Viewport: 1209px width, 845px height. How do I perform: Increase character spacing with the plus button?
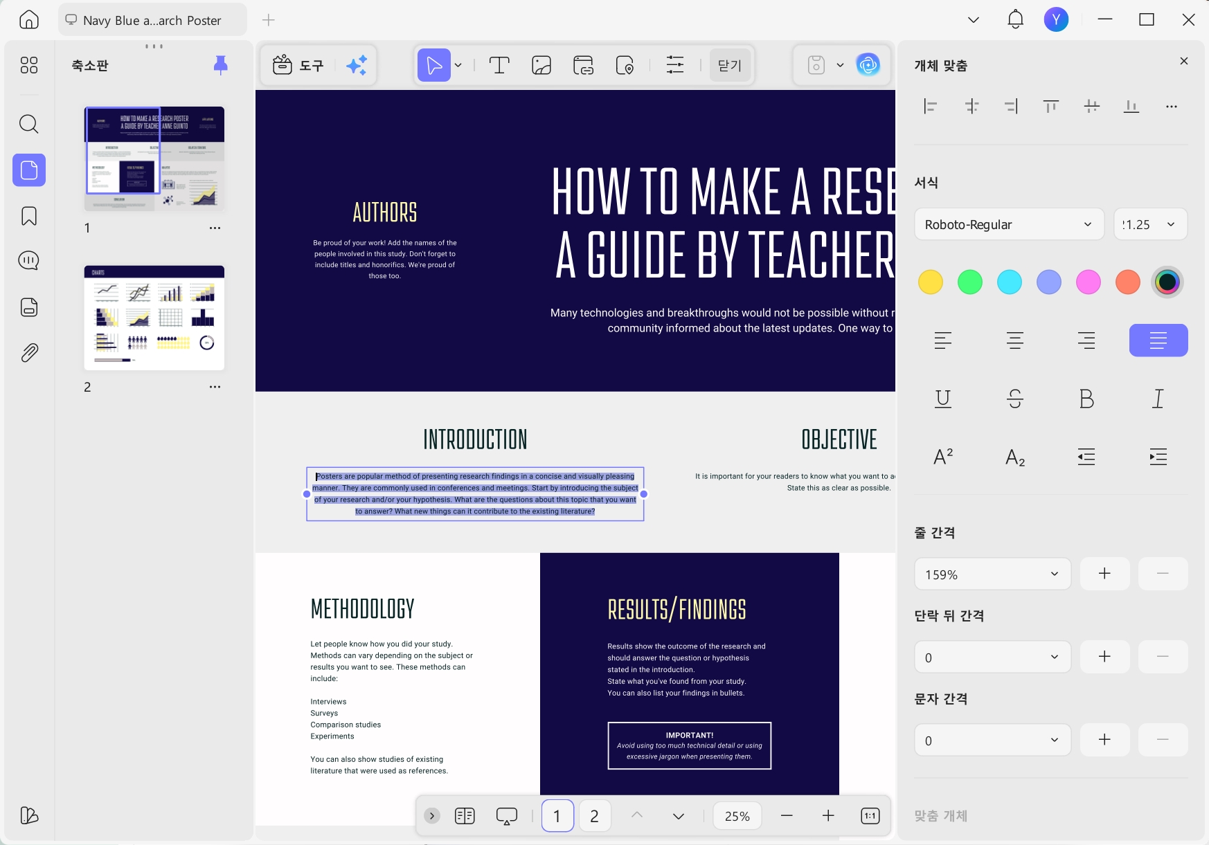click(1104, 740)
